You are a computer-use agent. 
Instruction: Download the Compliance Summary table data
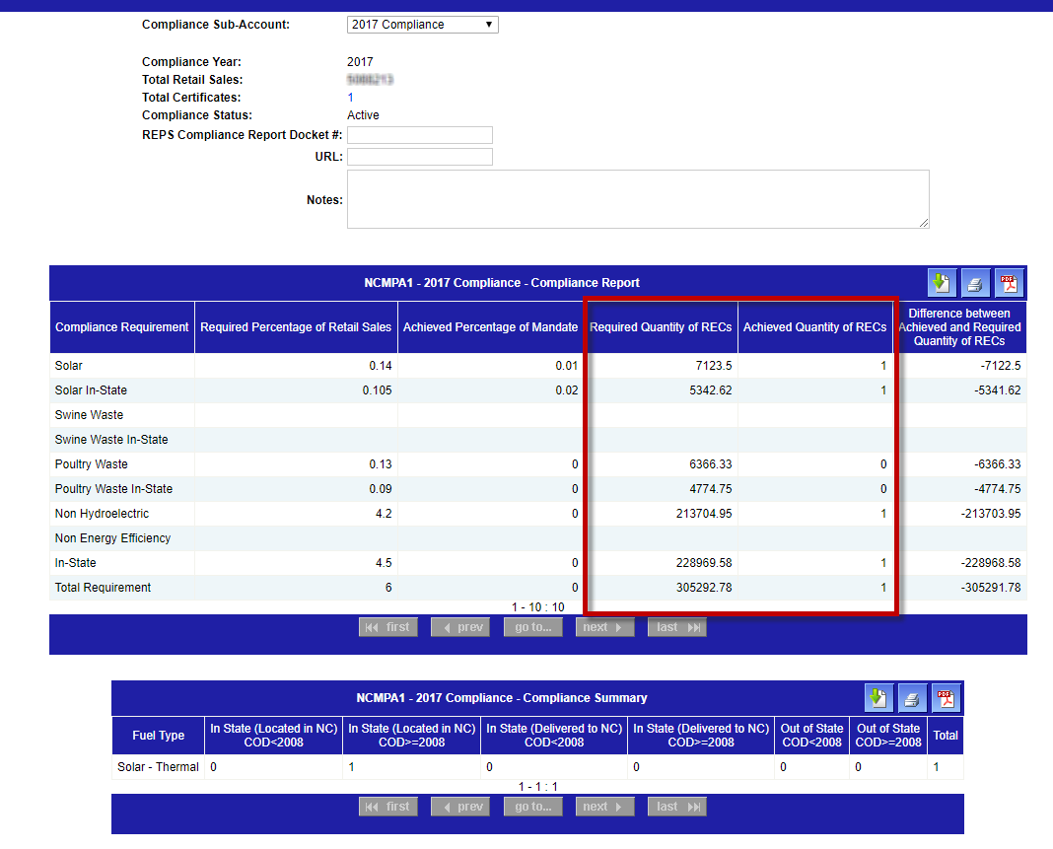tap(878, 698)
